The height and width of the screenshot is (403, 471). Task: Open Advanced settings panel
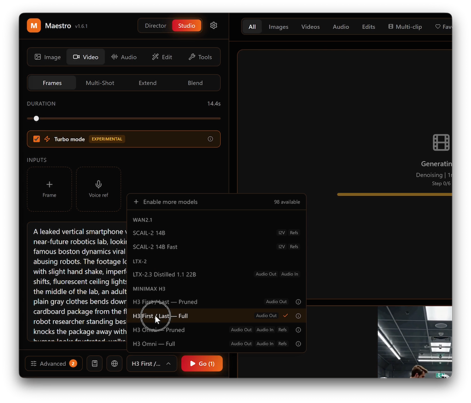pyautogui.click(x=54, y=363)
